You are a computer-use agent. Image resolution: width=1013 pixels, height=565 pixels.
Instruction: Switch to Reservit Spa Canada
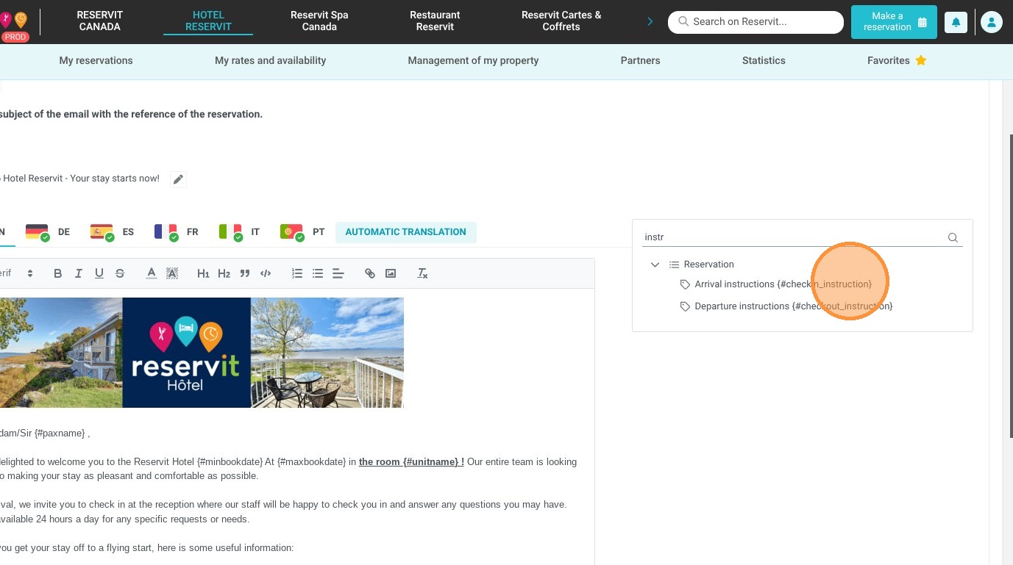coord(319,21)
